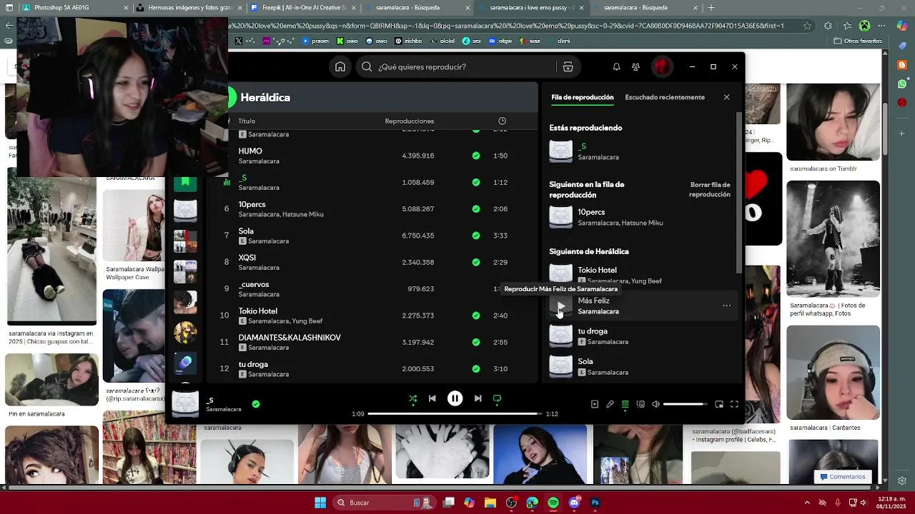Toggle repeat mode
The width and height of the screenshot is (915, 514).
tap(498, 398)
